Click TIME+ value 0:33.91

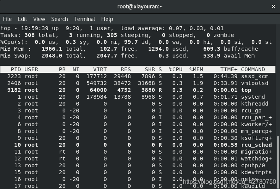click(225, 83)
